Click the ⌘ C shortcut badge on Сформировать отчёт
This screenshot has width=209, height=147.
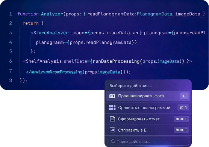181,119
